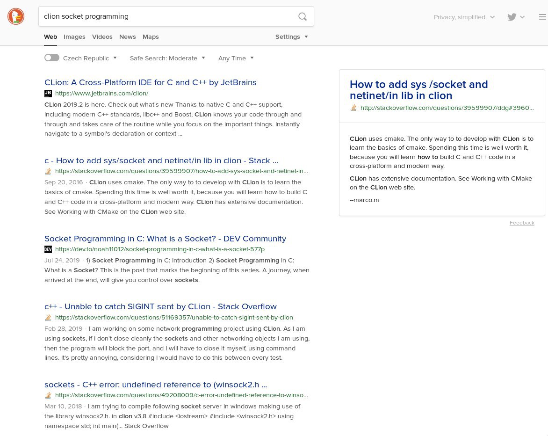
Task: Click Stack Overflow favicon of SIGINT result
Action: tap(48, 318)
